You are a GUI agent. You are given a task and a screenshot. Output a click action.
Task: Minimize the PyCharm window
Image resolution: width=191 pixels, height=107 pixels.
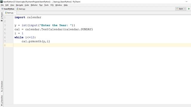coord(186,1)
